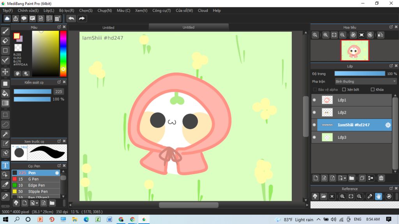Viewport: 399px width, 224px height.
Task: Open the notification center in the taskbar
Action: [x=388, y=219]
